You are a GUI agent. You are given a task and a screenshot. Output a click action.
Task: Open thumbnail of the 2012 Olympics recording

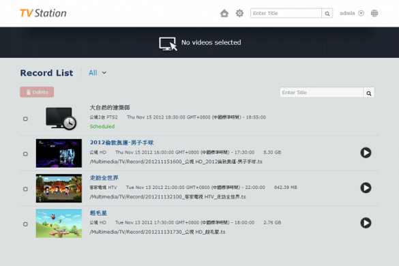tap(59, 153)
